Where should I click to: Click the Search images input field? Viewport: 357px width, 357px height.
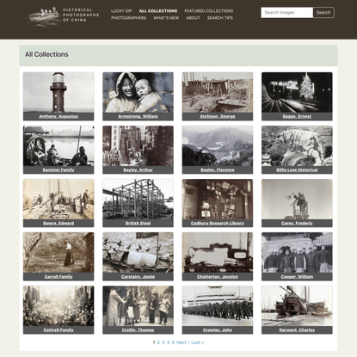coord(286,13)
